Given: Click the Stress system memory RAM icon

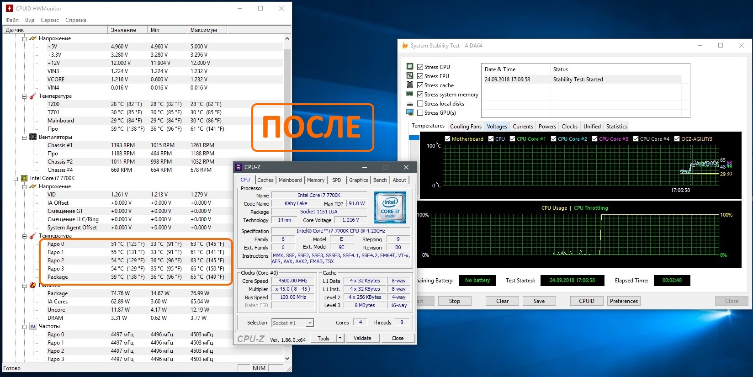Looking at the screenshot, I should (x=410, y=94).
